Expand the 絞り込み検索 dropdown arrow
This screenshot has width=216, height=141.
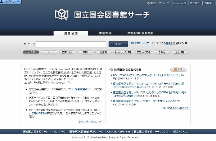click(x=148, y=43)
